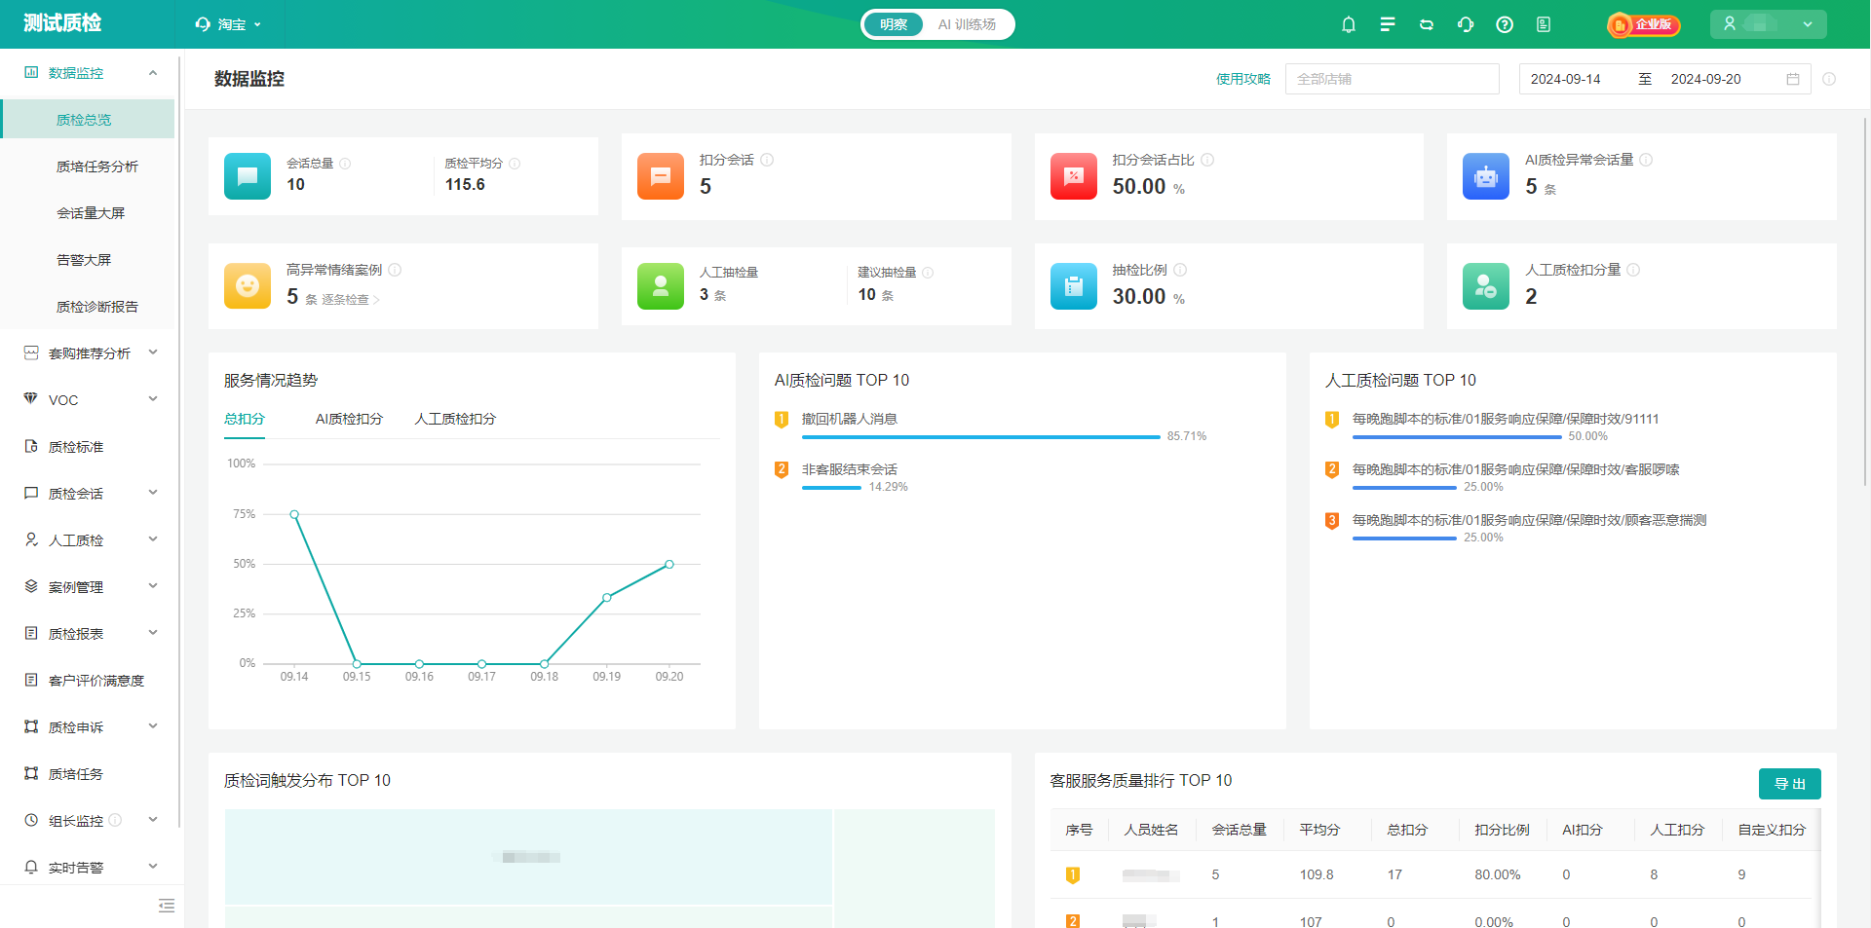Collapse the 数据监控 sidebar section

[153, 73]
